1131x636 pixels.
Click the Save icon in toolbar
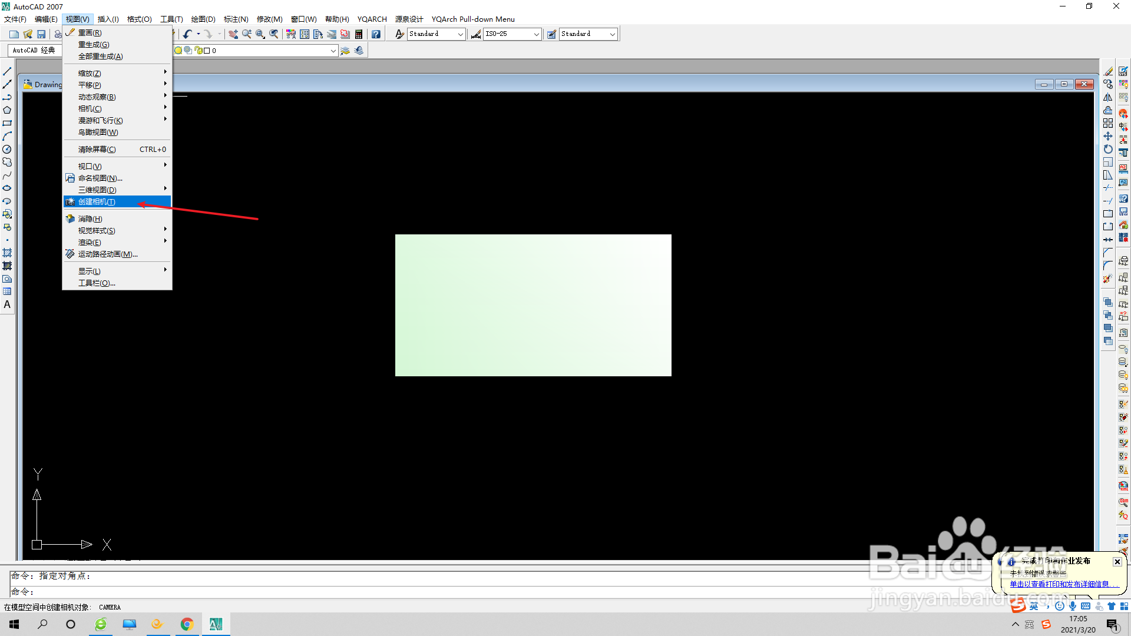point(41,34)
